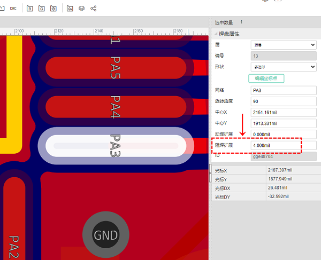Click the 网络 net field containing PA3
The image size is (321, 260).
coord(284,90)
